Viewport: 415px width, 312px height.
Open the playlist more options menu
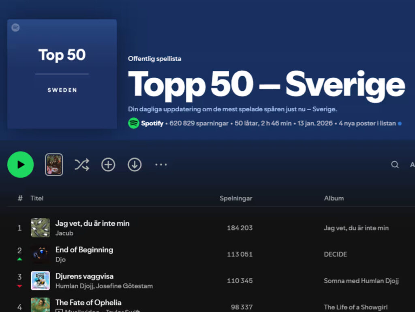click(160, 165)
